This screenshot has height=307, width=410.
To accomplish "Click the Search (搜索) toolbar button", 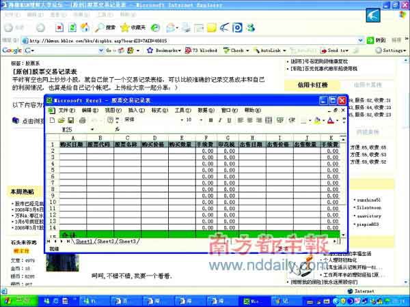I will point(105,27).
